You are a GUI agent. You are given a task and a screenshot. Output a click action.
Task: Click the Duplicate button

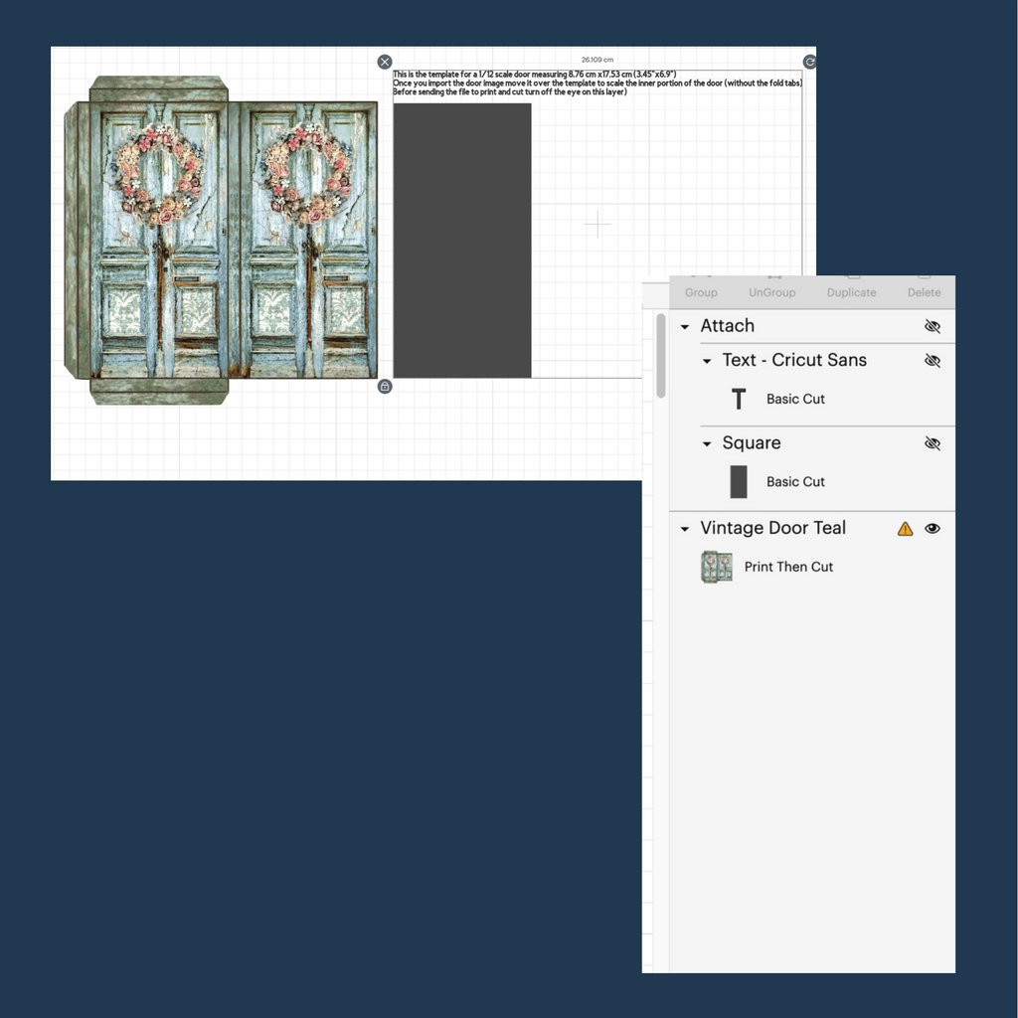click(851, 292)
